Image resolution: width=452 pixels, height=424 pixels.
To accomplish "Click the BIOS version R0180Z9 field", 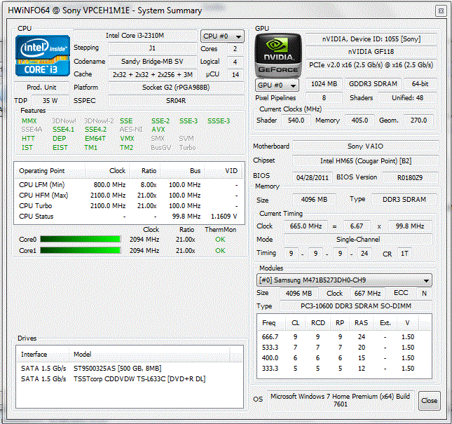I will [410, 177].
